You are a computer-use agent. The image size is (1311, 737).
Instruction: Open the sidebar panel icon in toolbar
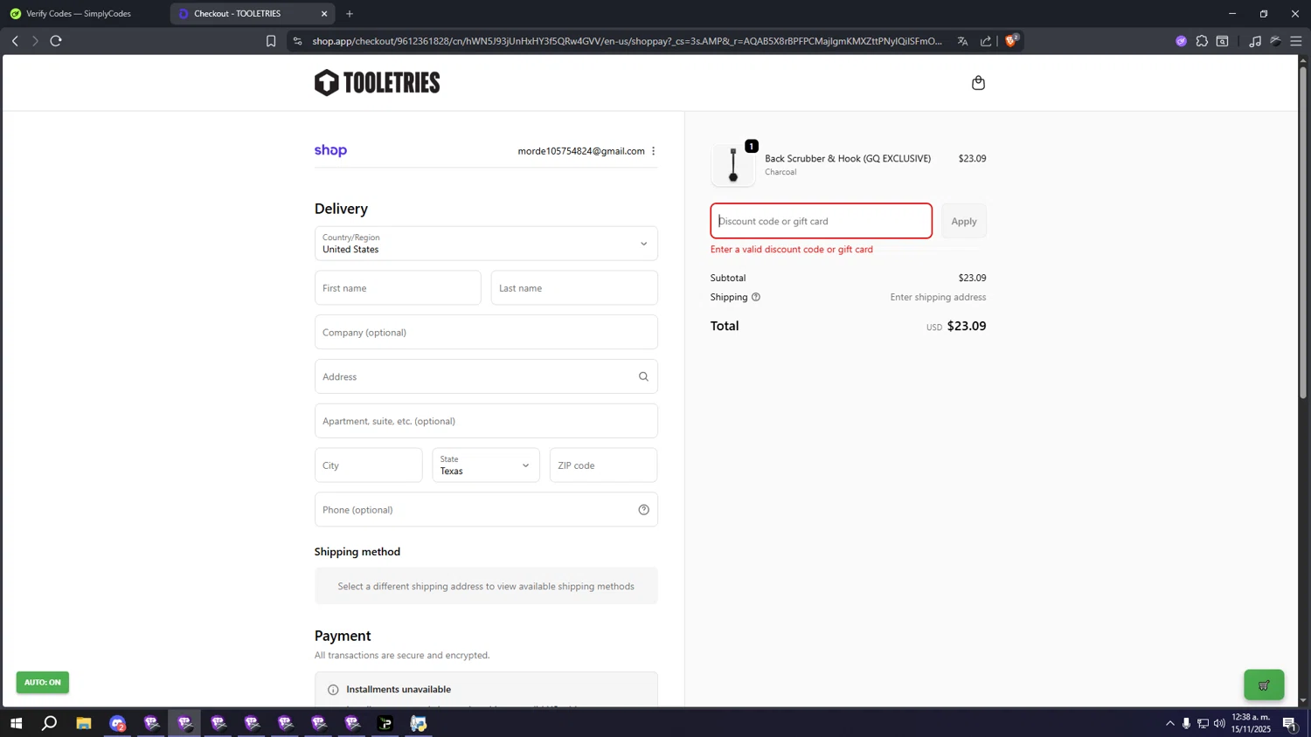coord(1223,41)
